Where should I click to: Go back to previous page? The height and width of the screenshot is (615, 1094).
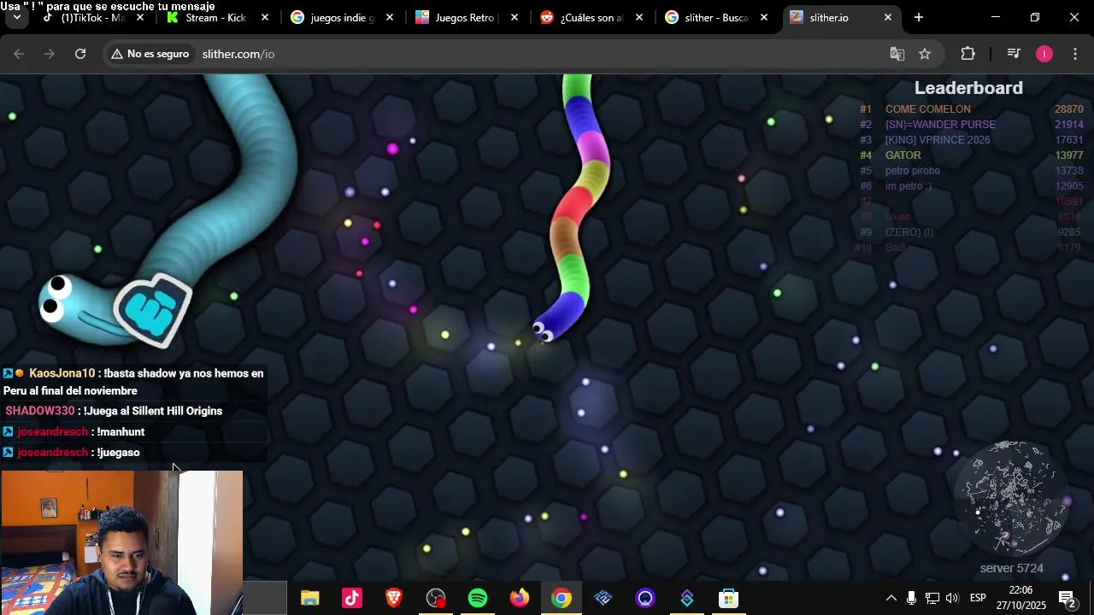click(19, 54)
